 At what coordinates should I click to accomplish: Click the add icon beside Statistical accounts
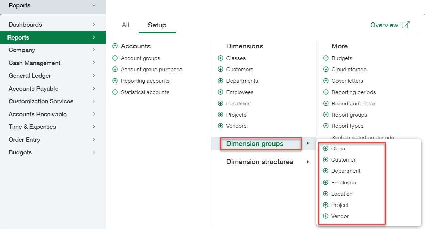[x=115, y=92]
